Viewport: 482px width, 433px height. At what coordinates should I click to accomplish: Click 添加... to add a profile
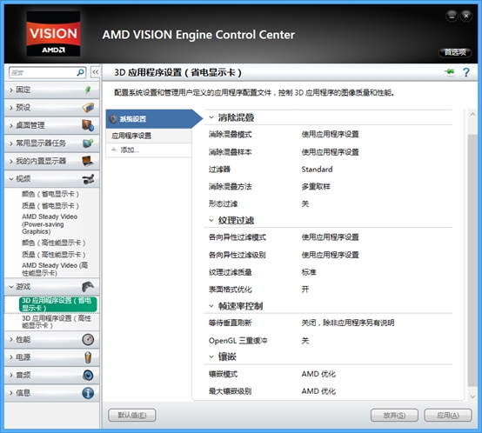point(149,150)
